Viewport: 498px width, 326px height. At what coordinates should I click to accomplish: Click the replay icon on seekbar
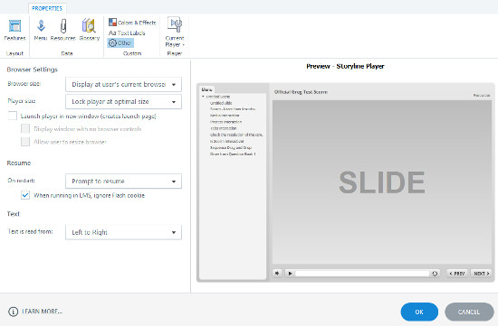click(x=435, y=274)
